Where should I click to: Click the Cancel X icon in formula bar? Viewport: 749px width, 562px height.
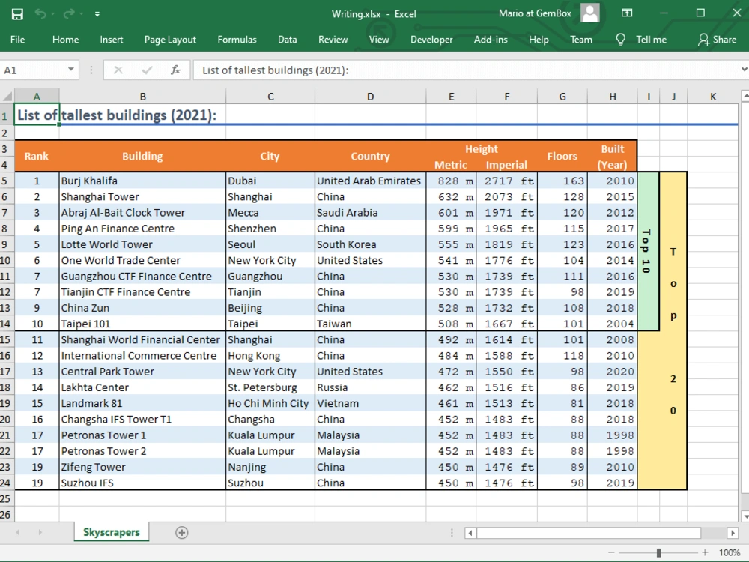118,70
